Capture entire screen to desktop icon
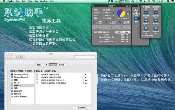This screenshot has height=110, width=175. tap(146, 28)
